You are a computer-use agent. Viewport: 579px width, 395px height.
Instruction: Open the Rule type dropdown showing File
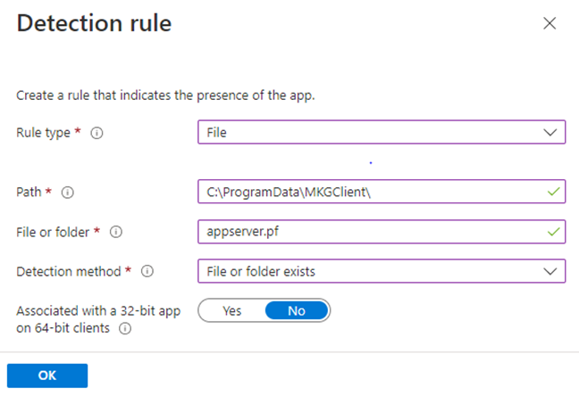click(381, 133)
